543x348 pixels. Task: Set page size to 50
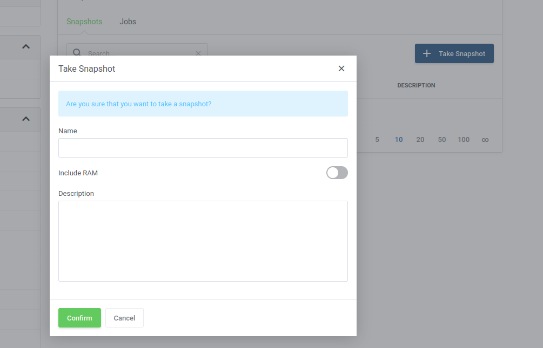click(x=442, y=140)
